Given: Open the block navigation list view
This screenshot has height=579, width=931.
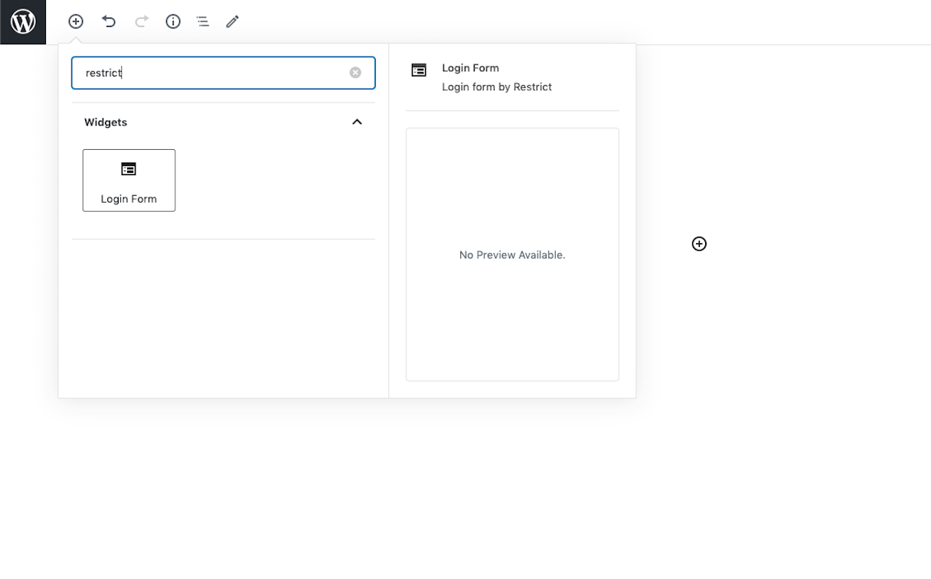Looking at the screenshot, I should coord(202,21).
